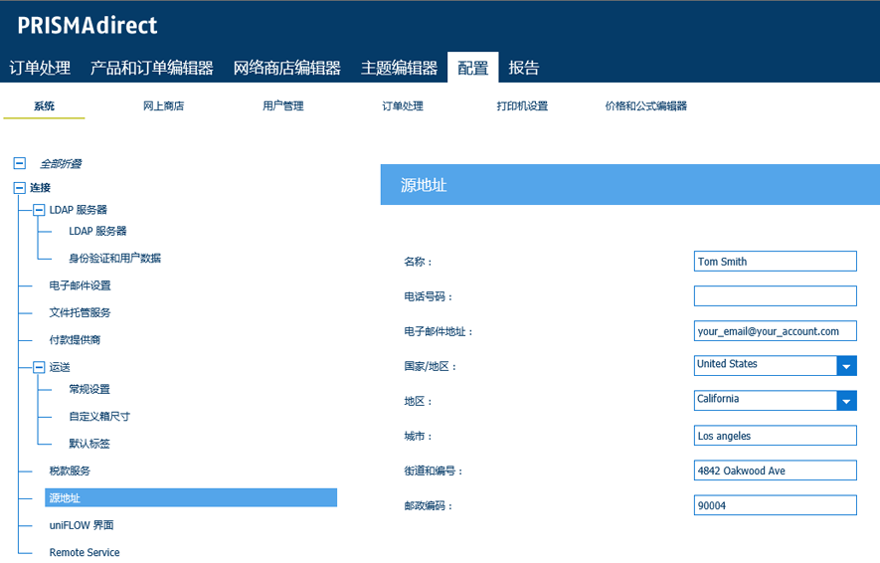Open the 地区 California dropdown arrow
The width and height of the screenshot is (880, 563).
tap(846, 401)
